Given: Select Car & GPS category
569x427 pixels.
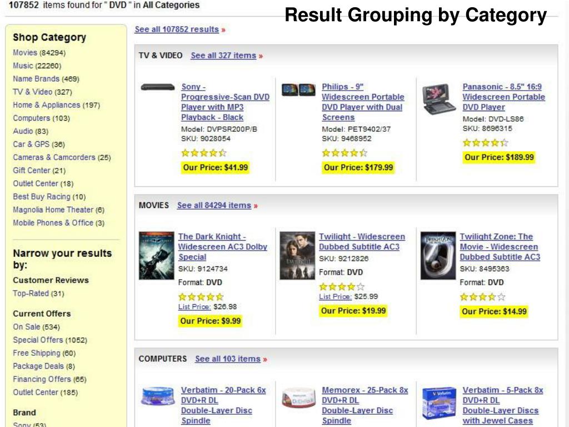Looking at the screenshot, I should [39, 144].
